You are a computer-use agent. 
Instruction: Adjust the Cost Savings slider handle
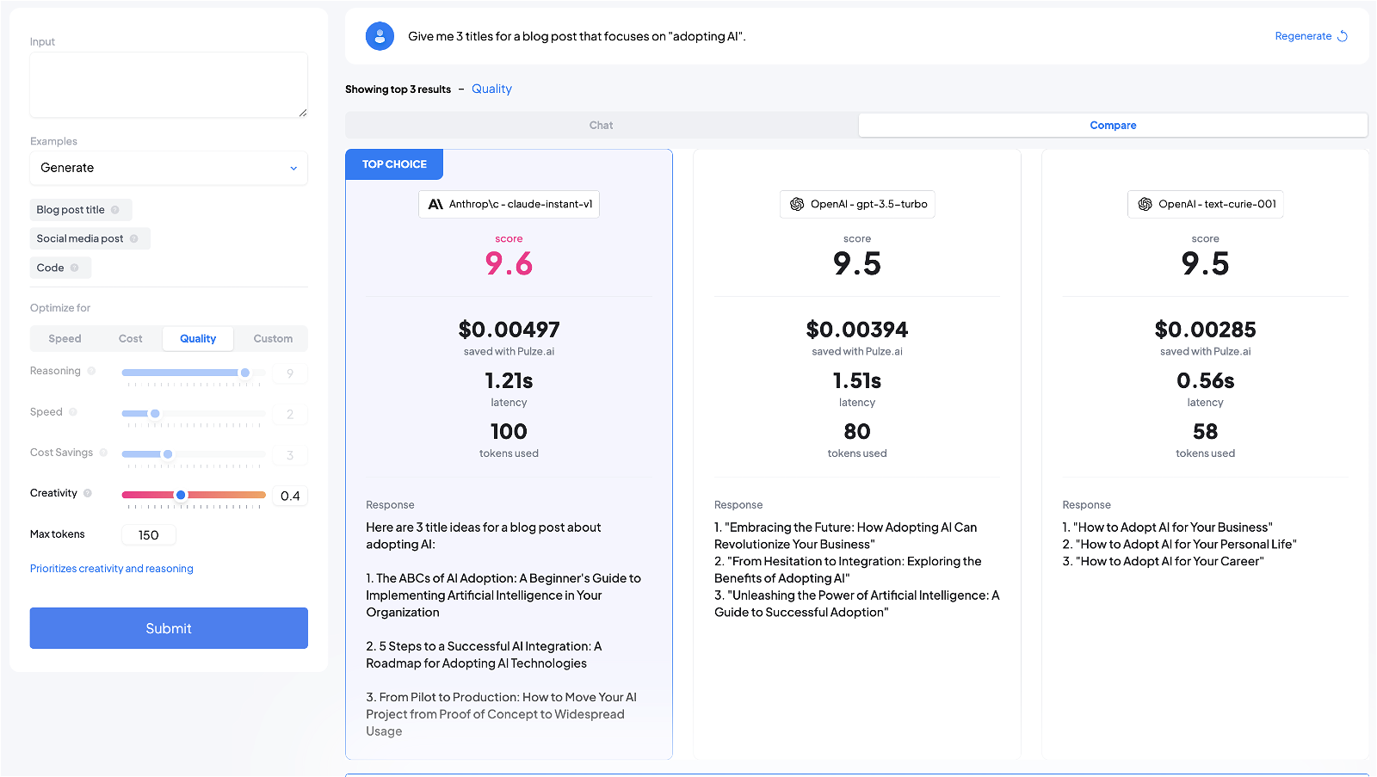coord(168,454)
